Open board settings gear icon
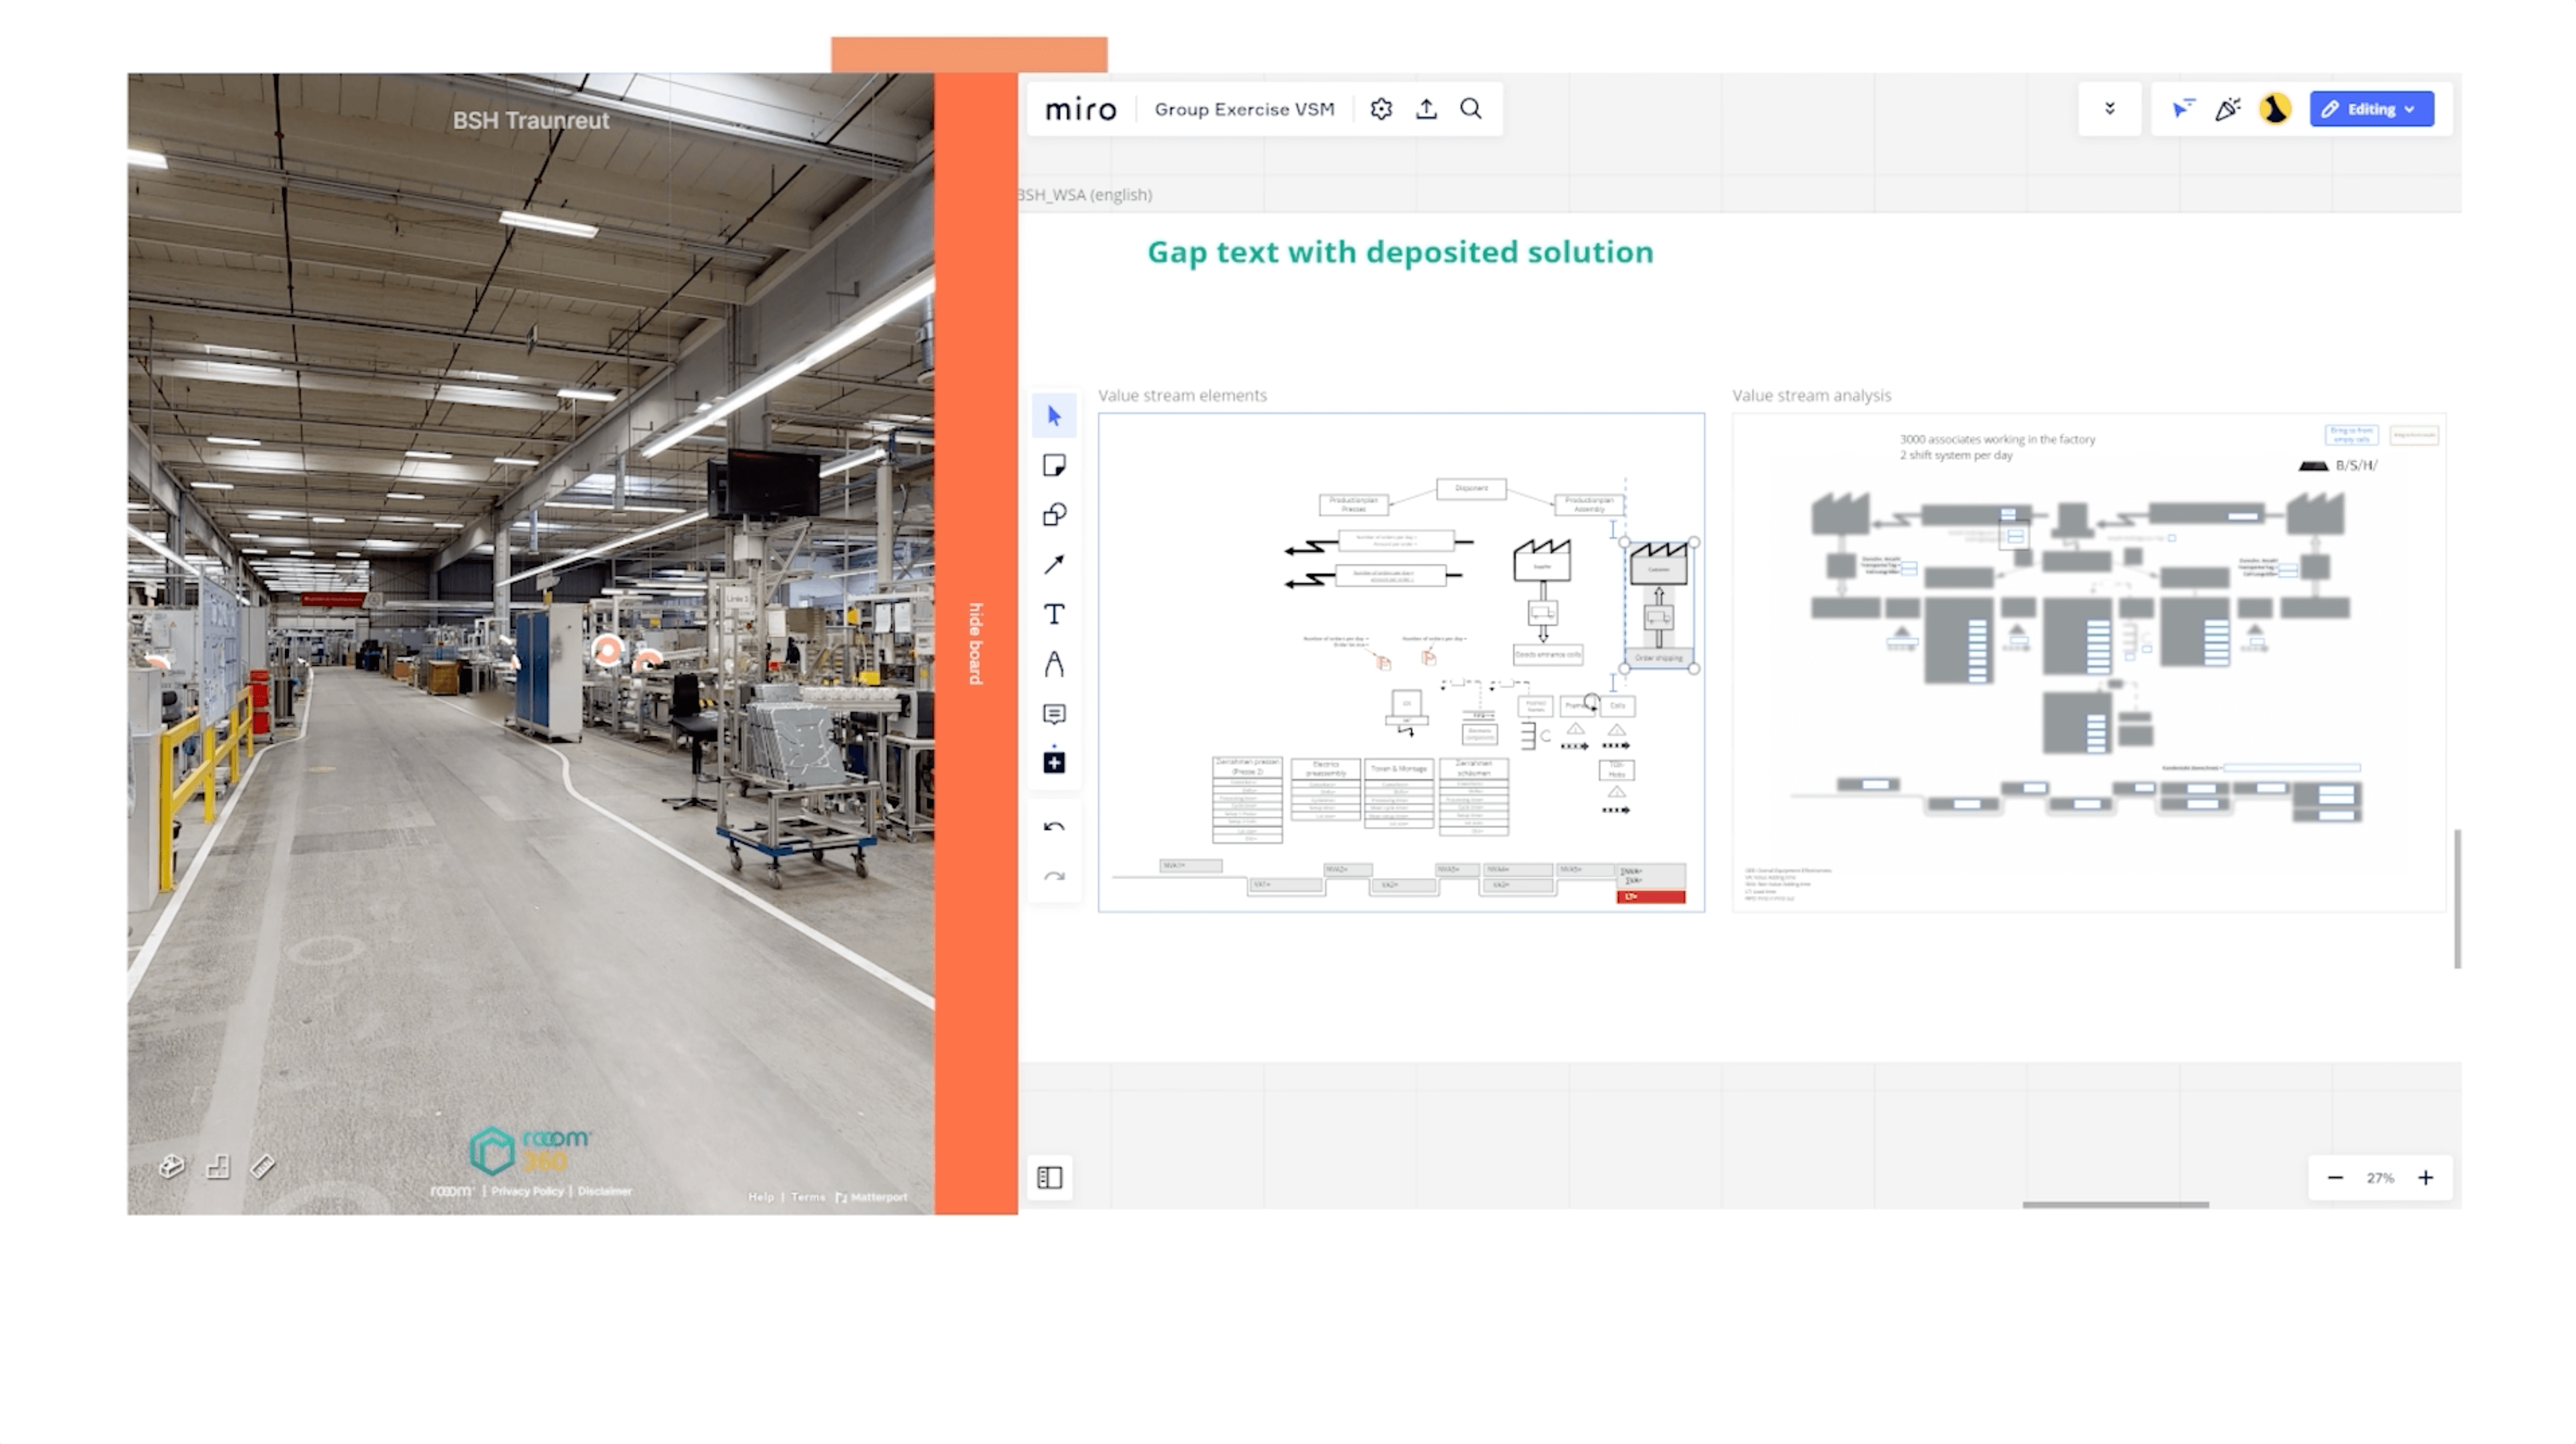The height and width of the screenshot is (1444, 2576). 1381,109
